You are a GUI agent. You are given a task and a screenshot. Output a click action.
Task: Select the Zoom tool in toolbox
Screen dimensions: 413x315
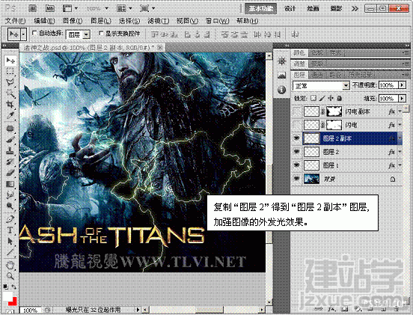coord(10,276)
